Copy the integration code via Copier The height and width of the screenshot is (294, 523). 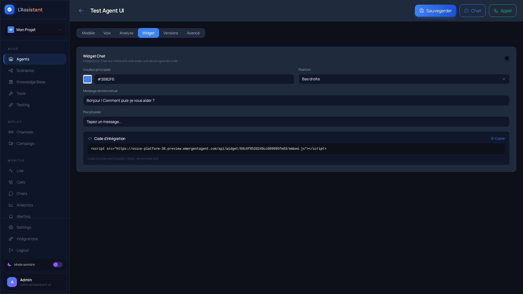[498, 139]
